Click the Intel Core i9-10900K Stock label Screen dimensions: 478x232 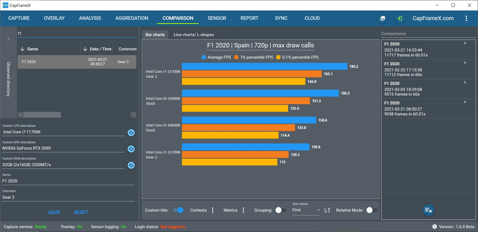point(163,101)
